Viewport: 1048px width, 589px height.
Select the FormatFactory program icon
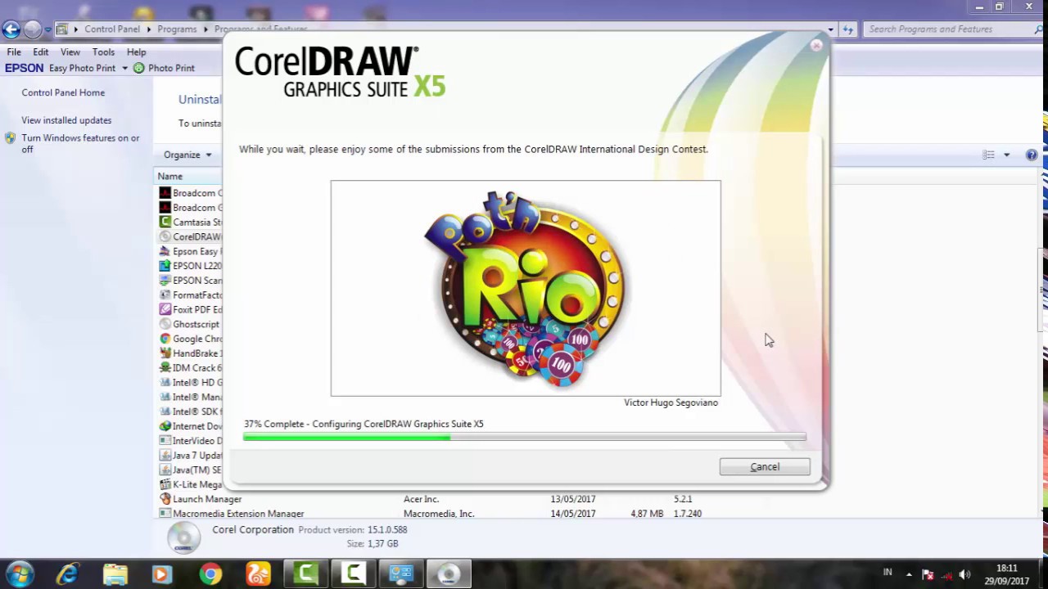165,295
